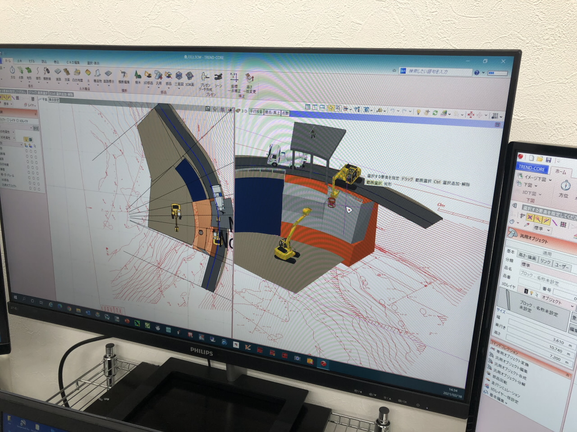Click 汎用オブジェクト変換 command
Viewport: 577px width, 432px height.
tap(512, 358)
